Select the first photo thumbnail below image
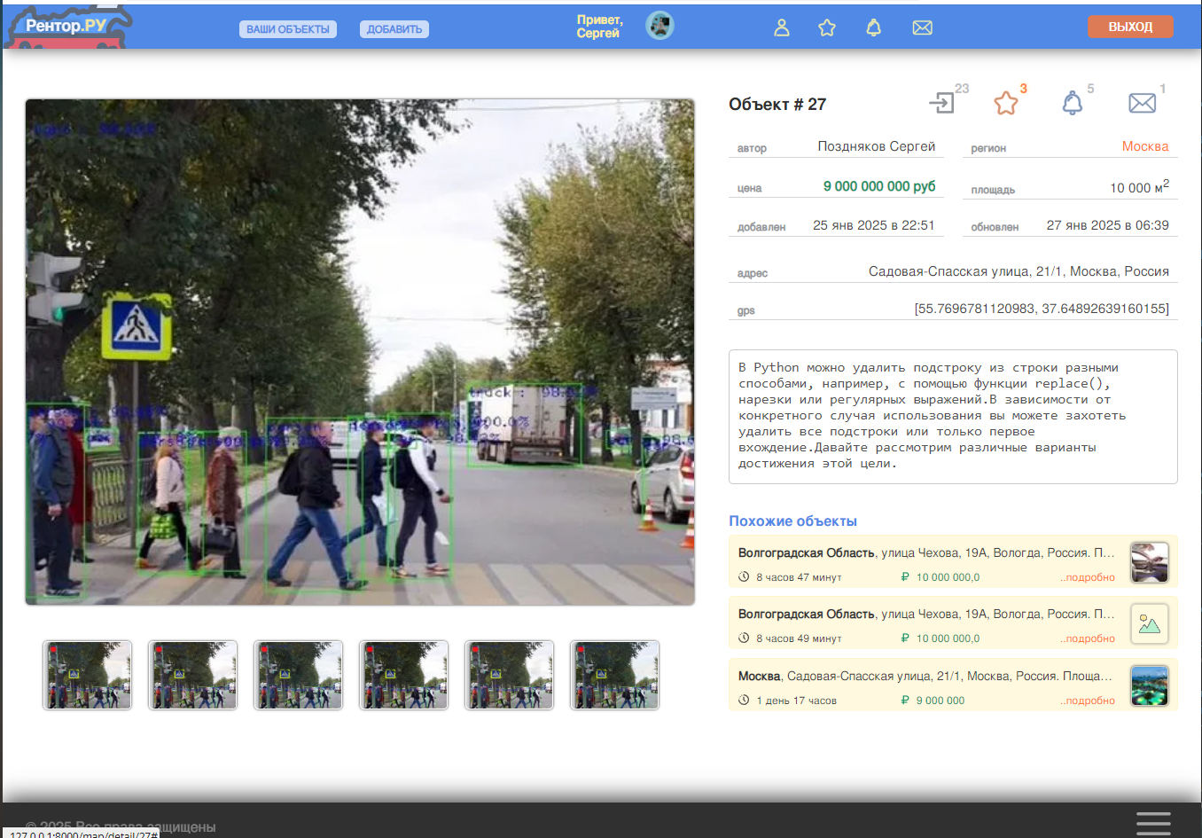The width and height of the screenshot is (1202, 838). click(x=88, y=675)
